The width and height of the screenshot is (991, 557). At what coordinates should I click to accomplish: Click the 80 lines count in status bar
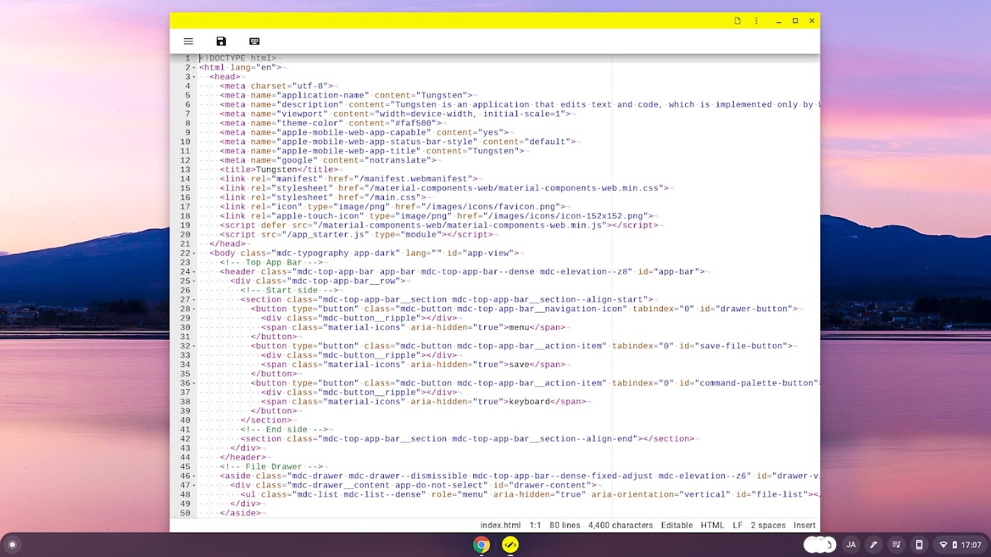coord(564,526)
